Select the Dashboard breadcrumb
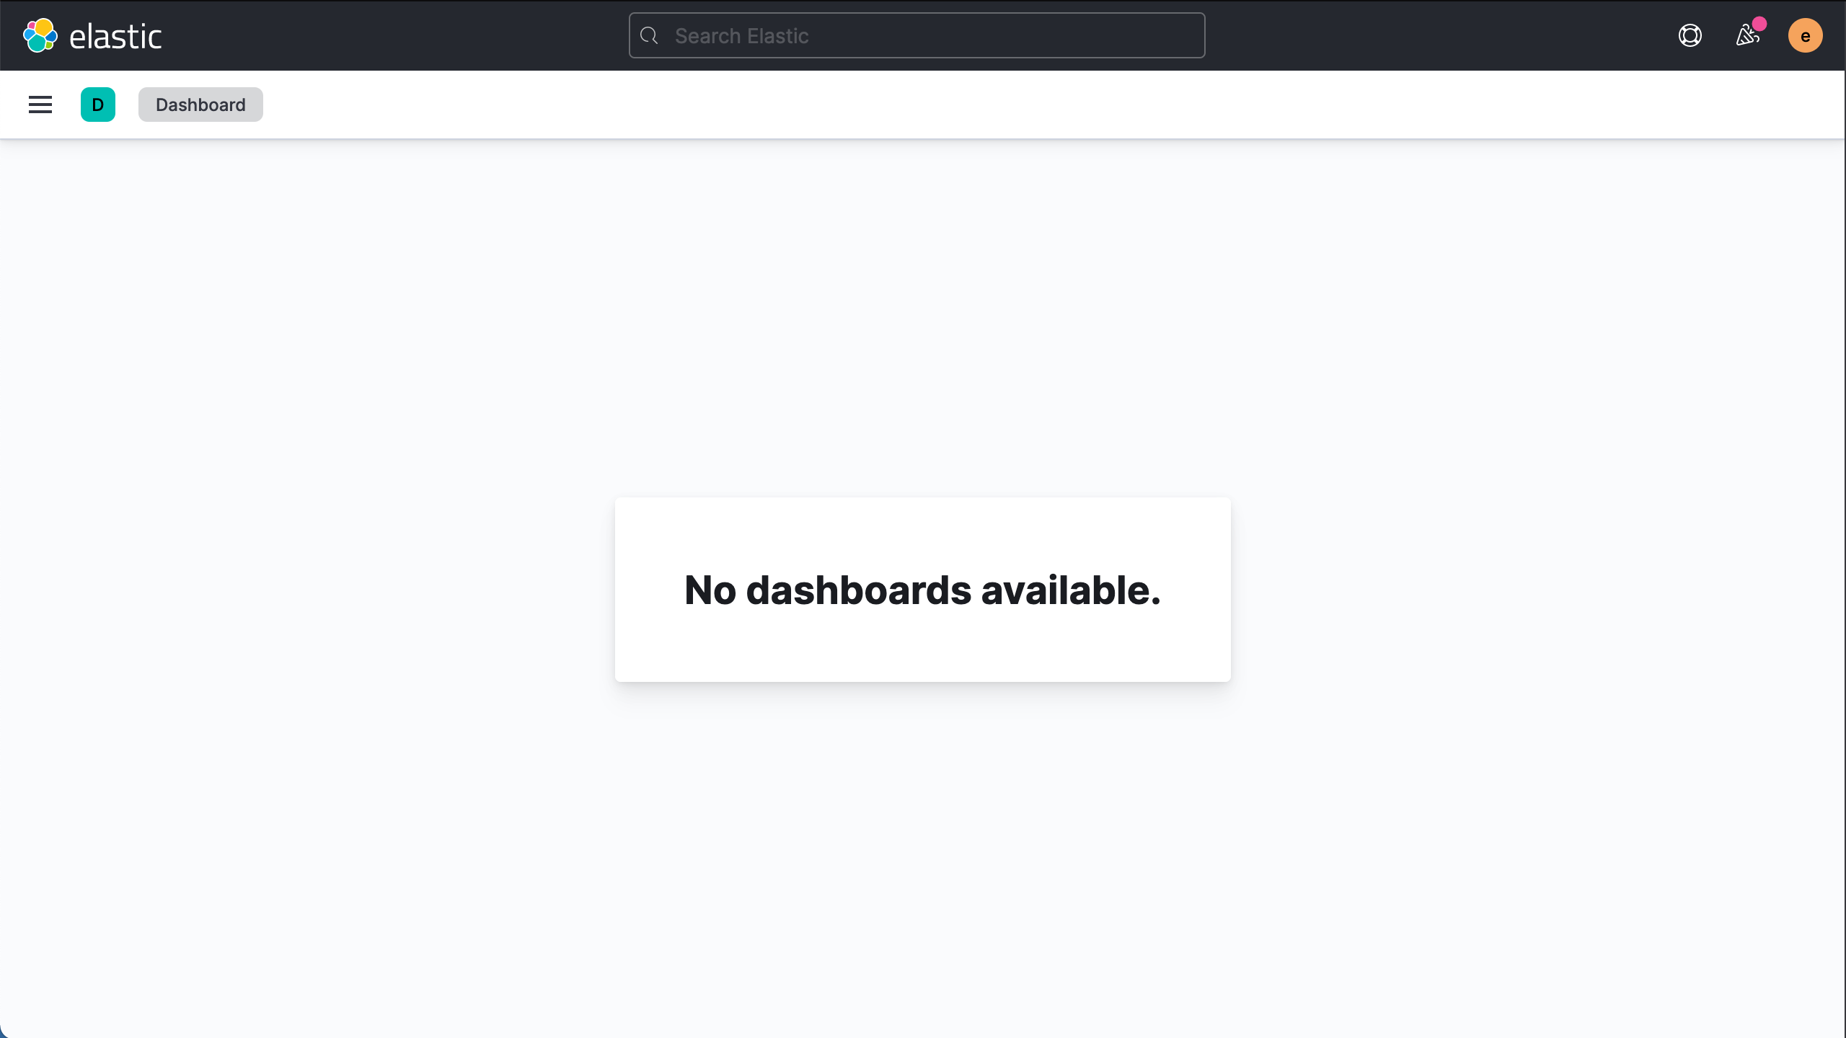This screenshot has width=1846, height=1038. tap(200, 105)
